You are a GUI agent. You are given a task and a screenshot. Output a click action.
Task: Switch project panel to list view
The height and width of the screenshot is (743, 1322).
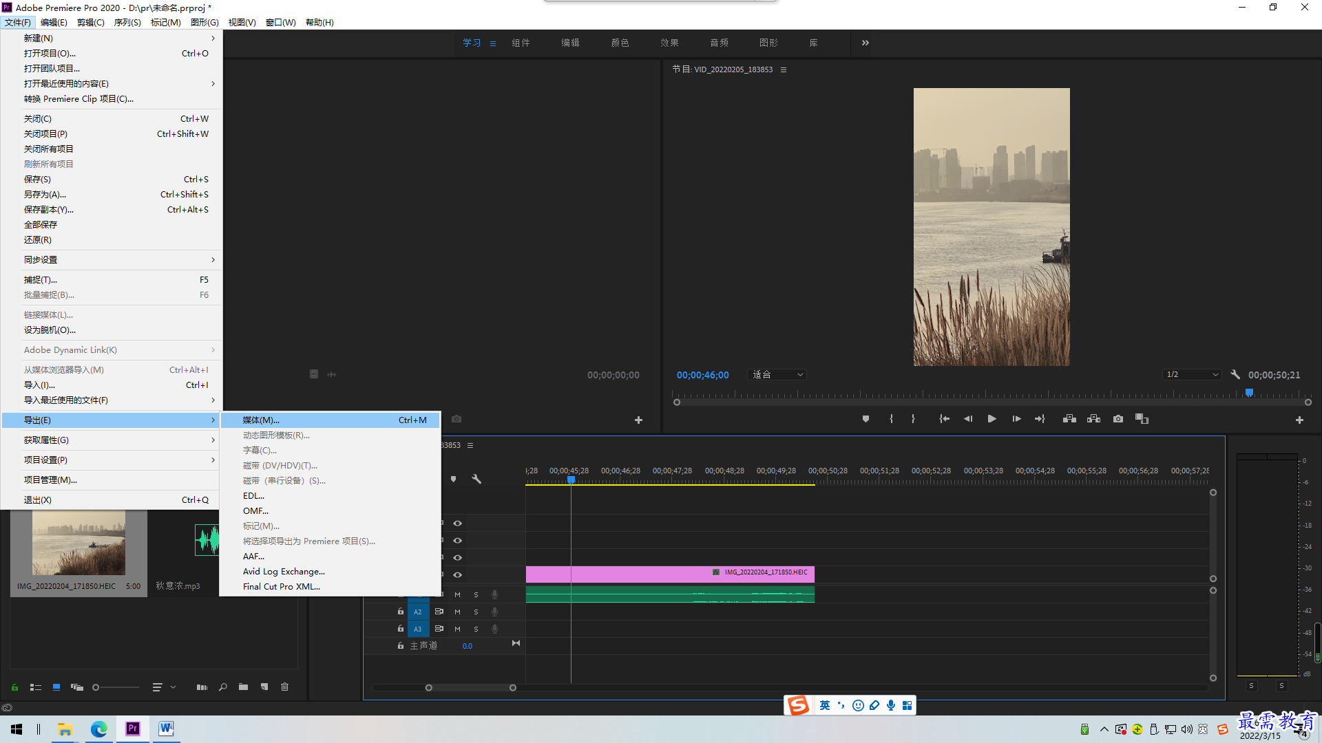click(x=36, y=687)
